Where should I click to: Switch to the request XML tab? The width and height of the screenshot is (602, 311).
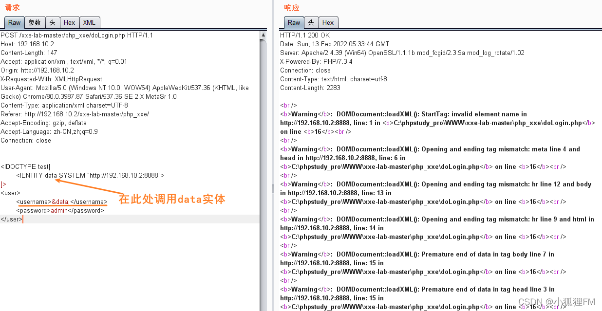click(90, 22)
